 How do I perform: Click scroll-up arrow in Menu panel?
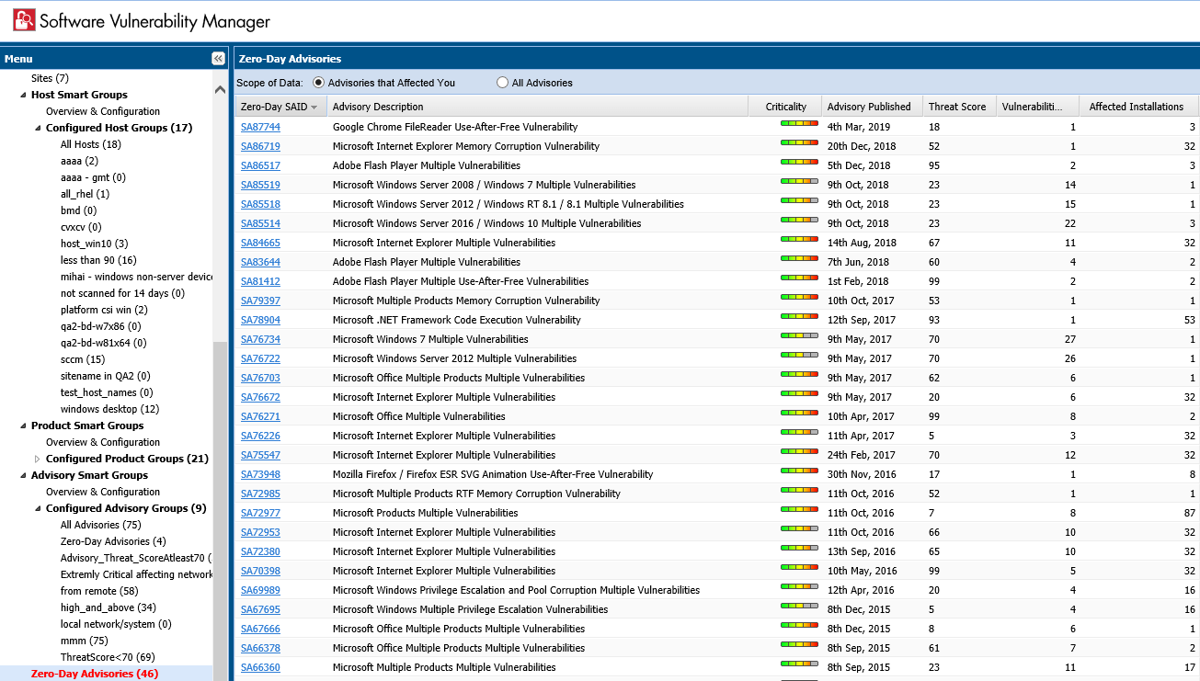[220, 90]
